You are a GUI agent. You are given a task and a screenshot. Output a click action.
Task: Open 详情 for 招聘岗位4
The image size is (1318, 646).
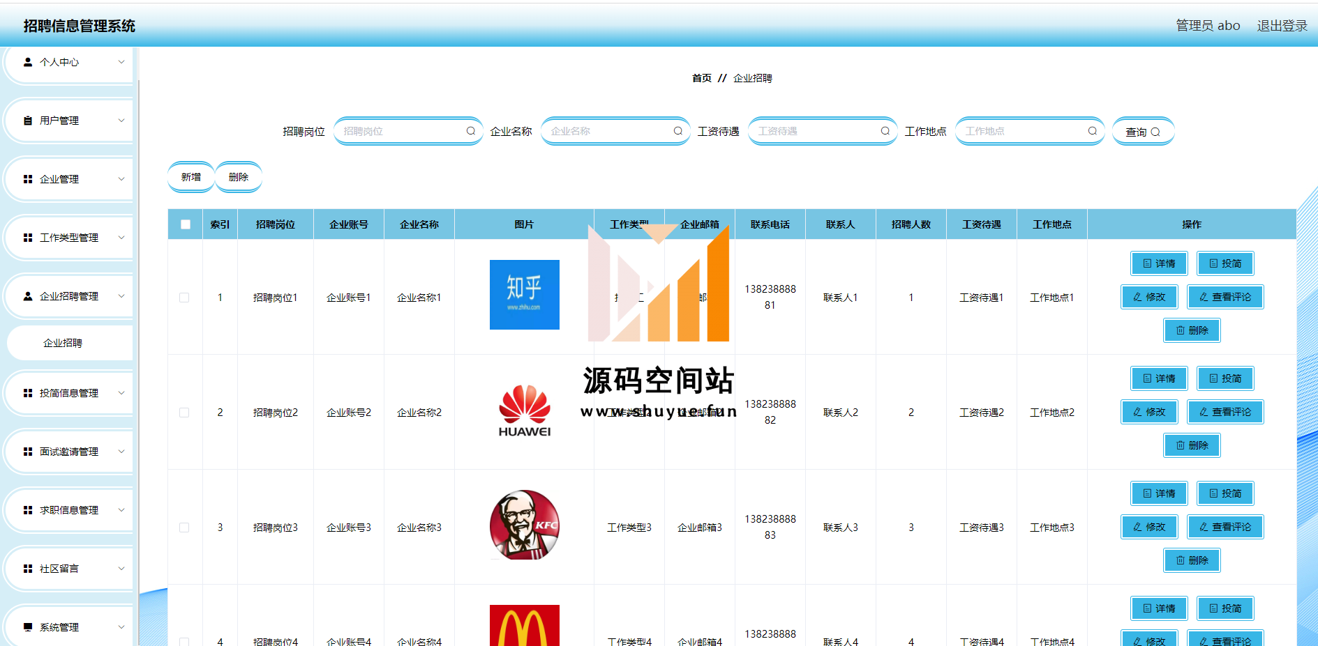click(1159, 608)
